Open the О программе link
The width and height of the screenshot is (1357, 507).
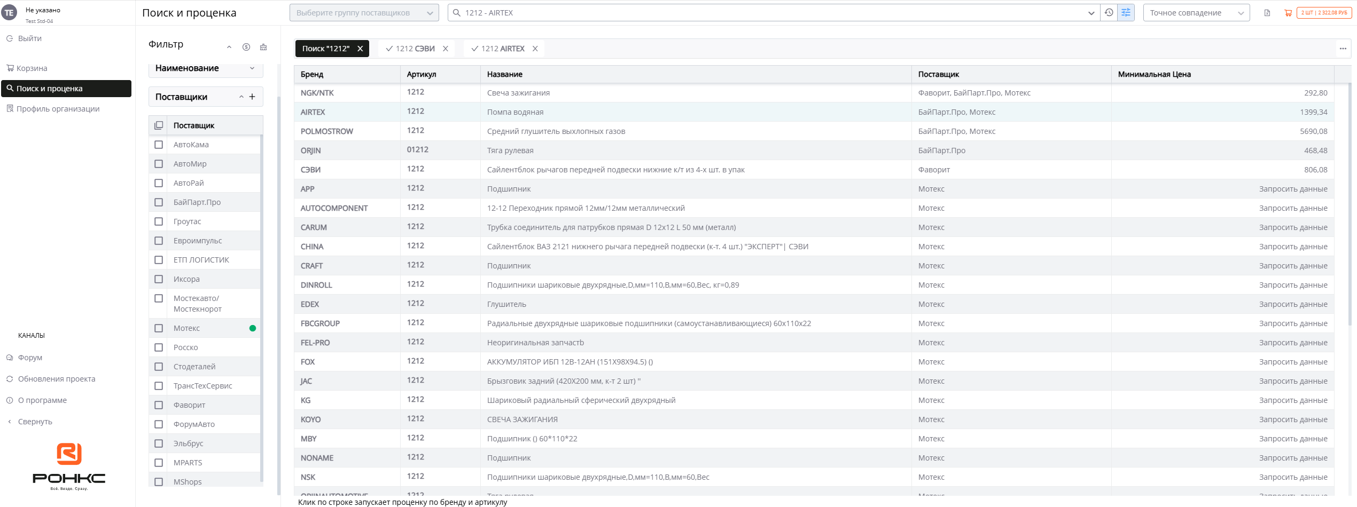click(42, 400)
